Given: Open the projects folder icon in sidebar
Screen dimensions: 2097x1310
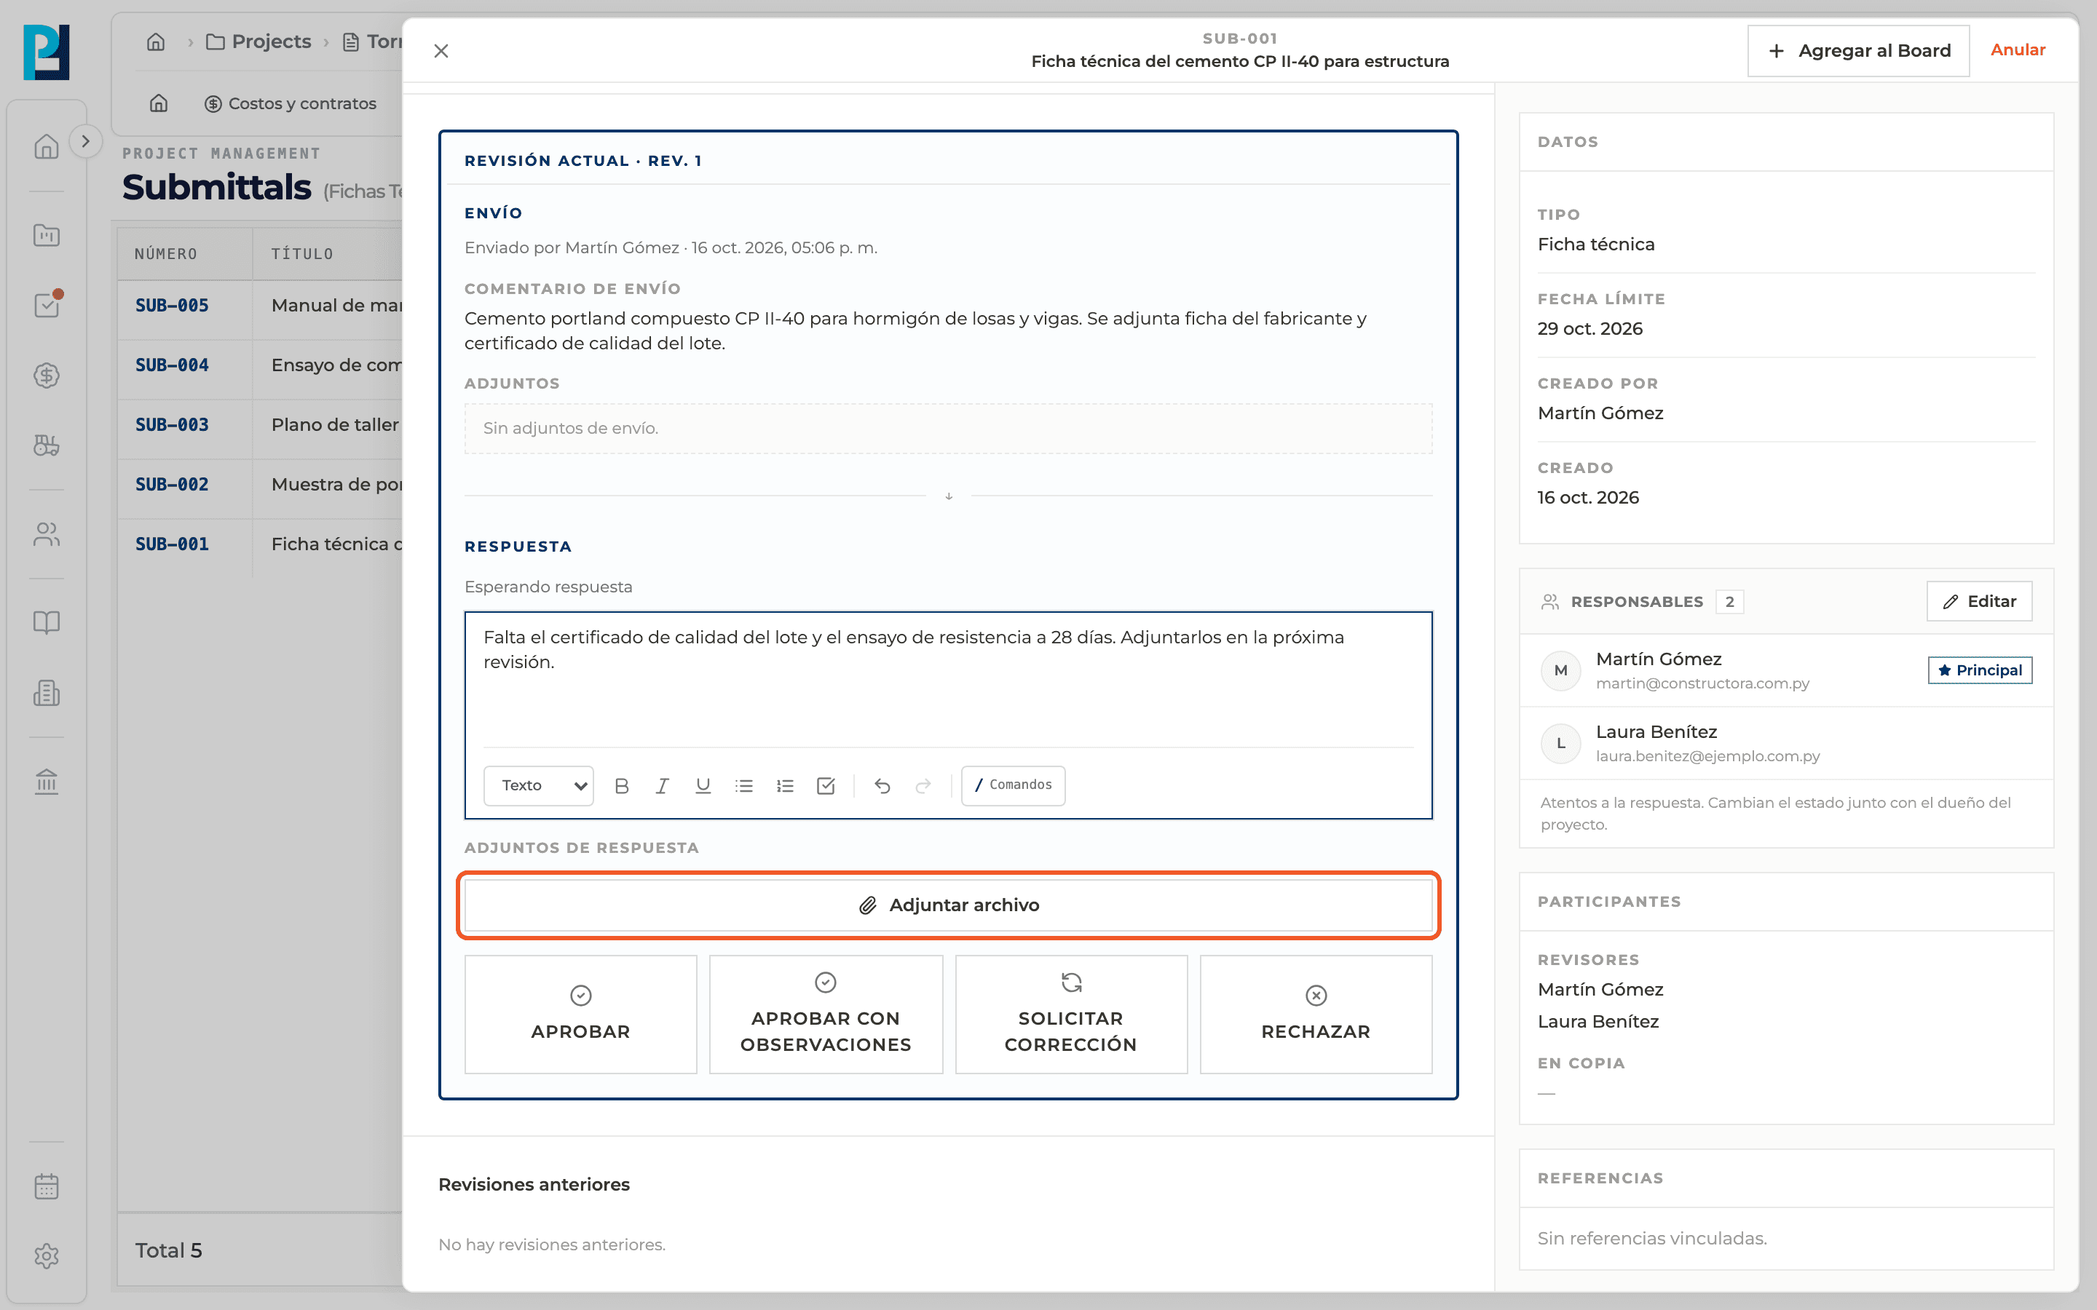Looking at the screenshot, I should point(47,235).
